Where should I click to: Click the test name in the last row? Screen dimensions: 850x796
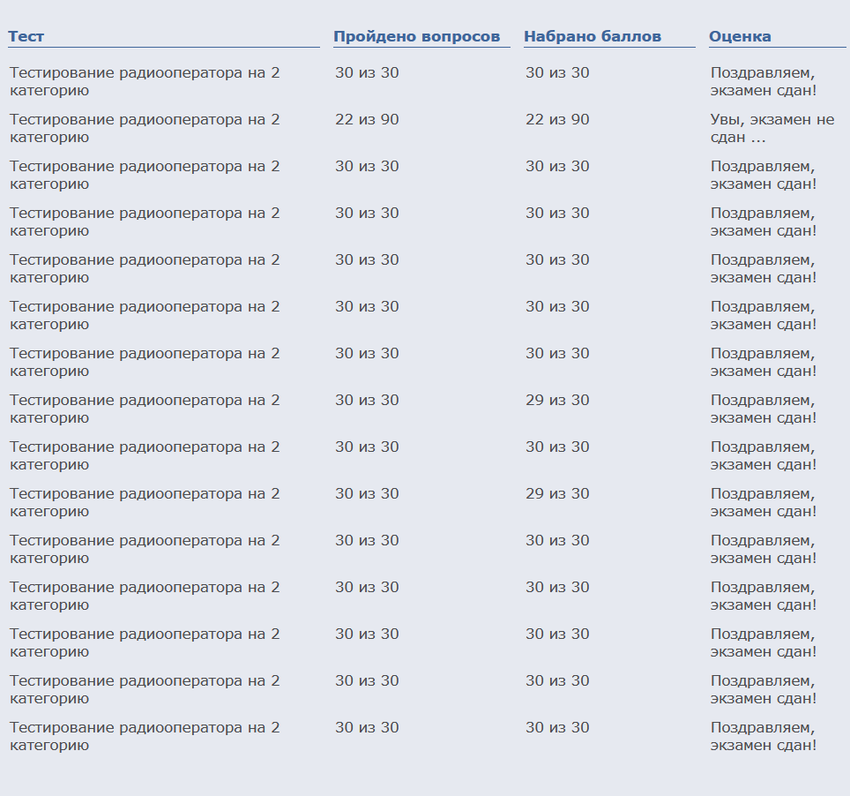click(145, 736)
